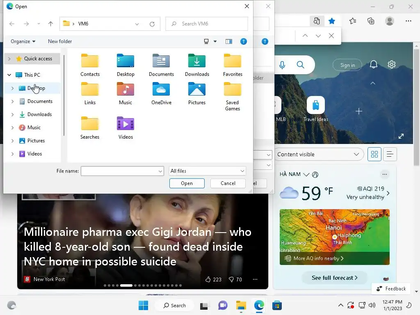Screen dimensions: 420x315
Task: Open dialog help button
Action: (x=244, y=41)
